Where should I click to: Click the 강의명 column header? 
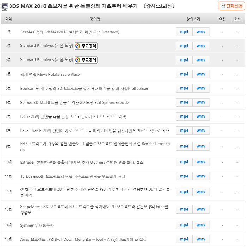coord(95,19)
